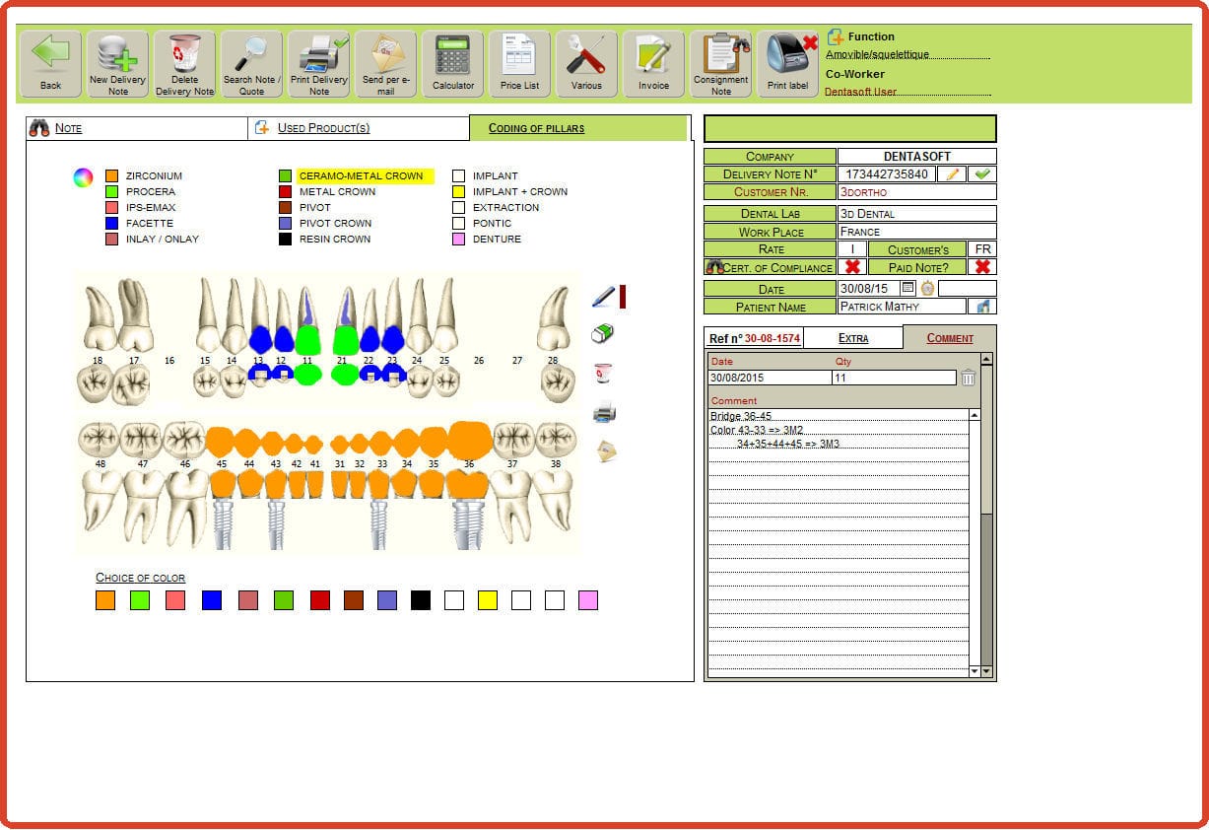Select the eraser tool next to the tooth chart

[602, 332]
